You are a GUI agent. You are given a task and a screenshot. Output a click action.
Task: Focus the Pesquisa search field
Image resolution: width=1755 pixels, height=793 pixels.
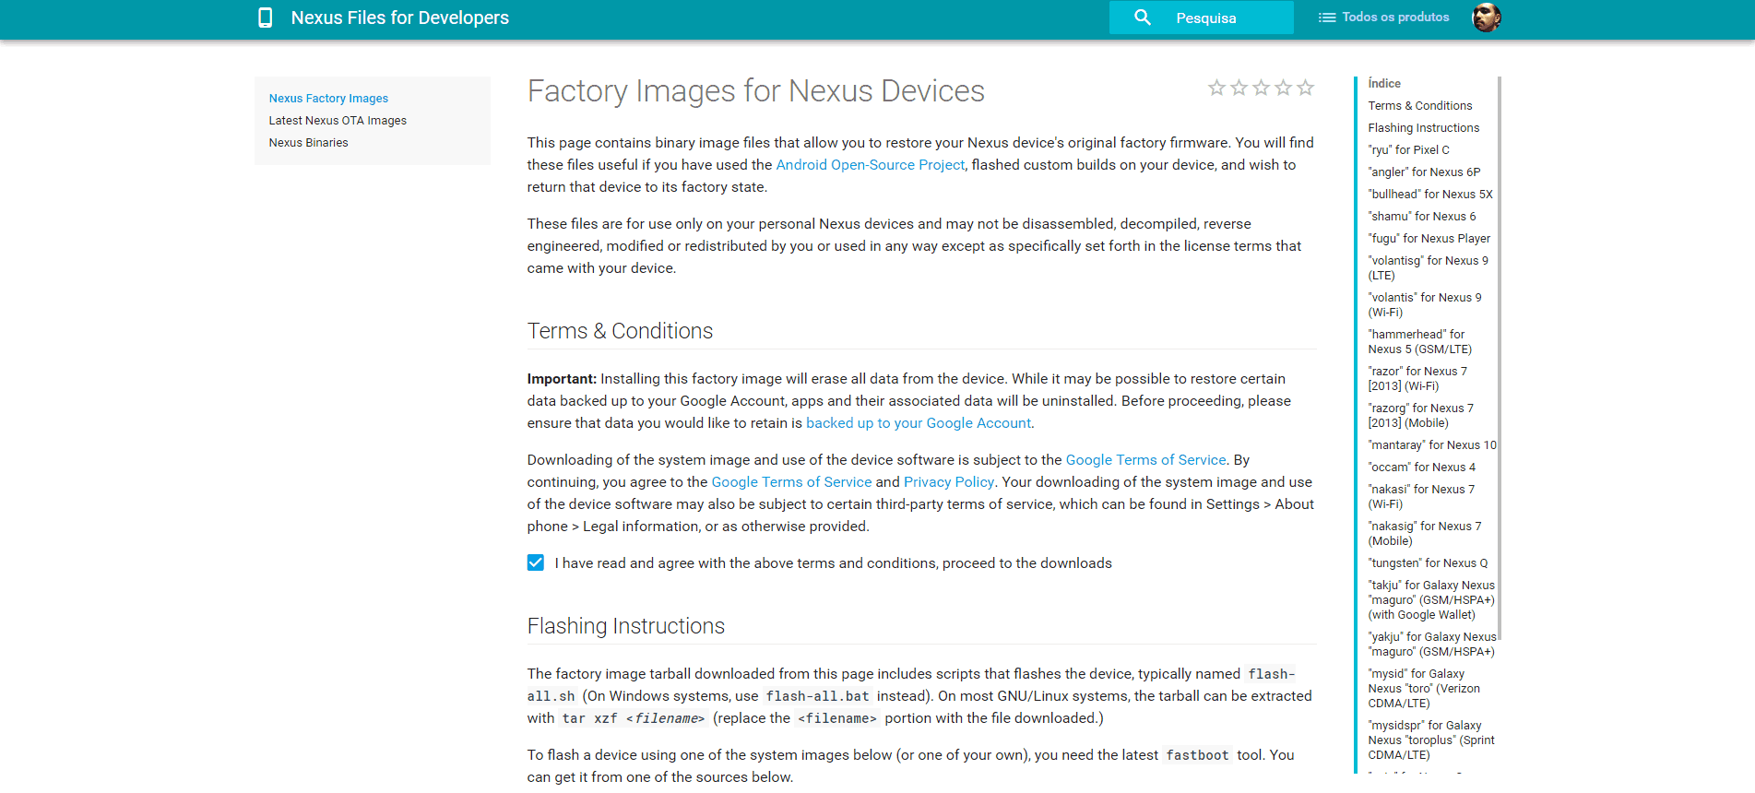[1202, 18]
